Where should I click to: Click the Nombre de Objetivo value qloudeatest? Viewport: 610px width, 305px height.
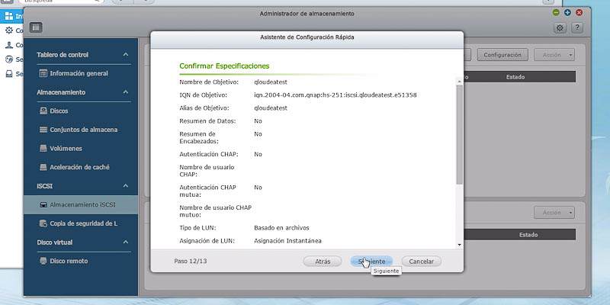click(x=271, y=82)
